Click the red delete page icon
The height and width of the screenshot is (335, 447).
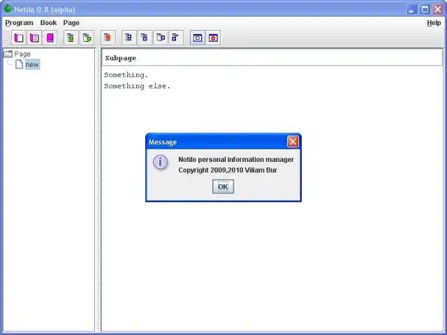click(108, 38)
